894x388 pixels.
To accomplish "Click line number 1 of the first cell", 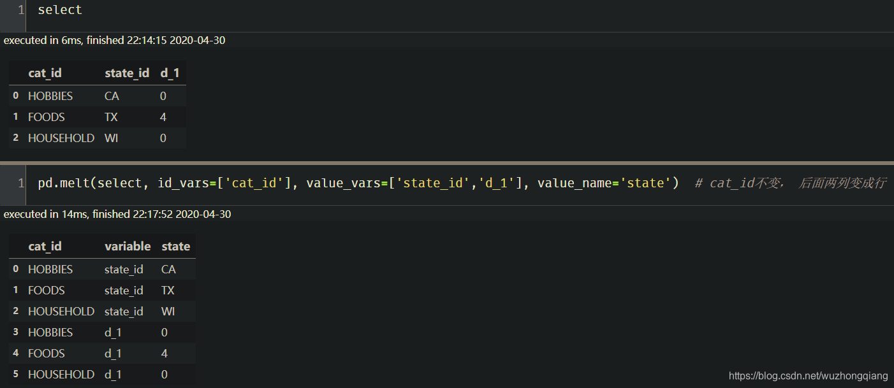I will click(x=20, y=10).
